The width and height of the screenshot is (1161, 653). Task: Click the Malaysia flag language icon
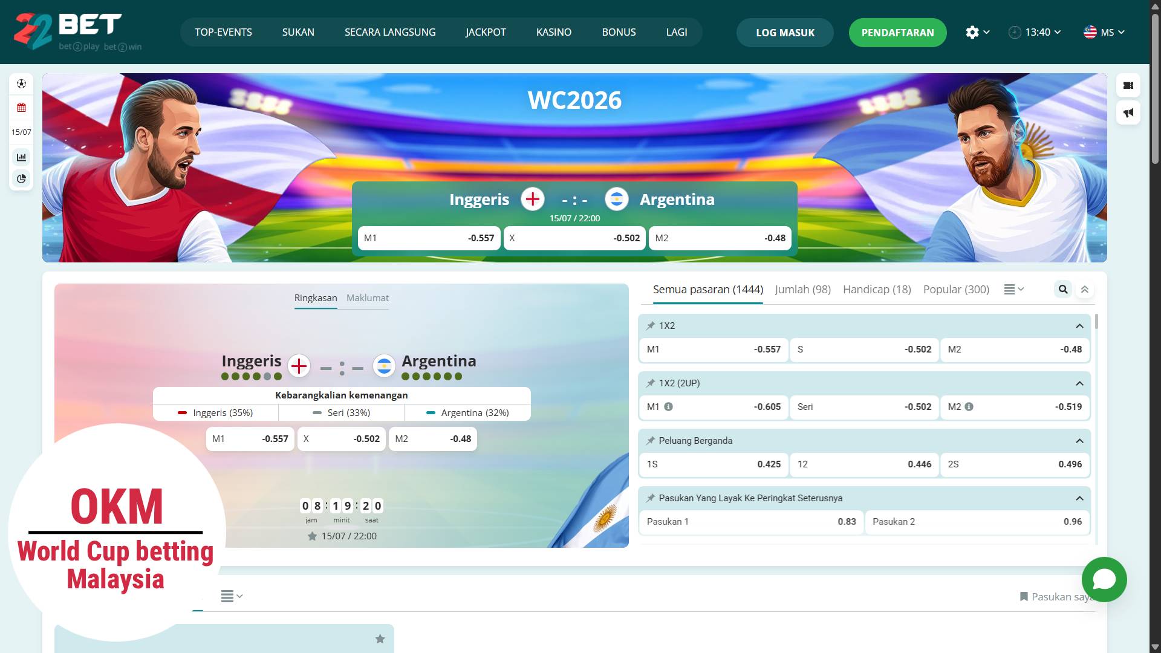coord(1090,32)
